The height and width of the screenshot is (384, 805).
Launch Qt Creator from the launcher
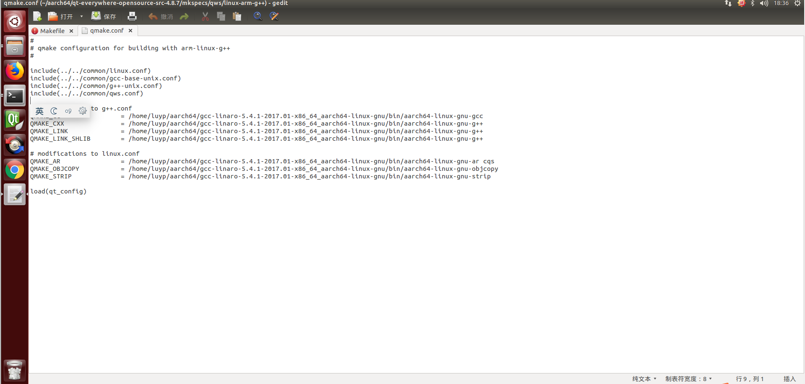click(x=15, y=121)
